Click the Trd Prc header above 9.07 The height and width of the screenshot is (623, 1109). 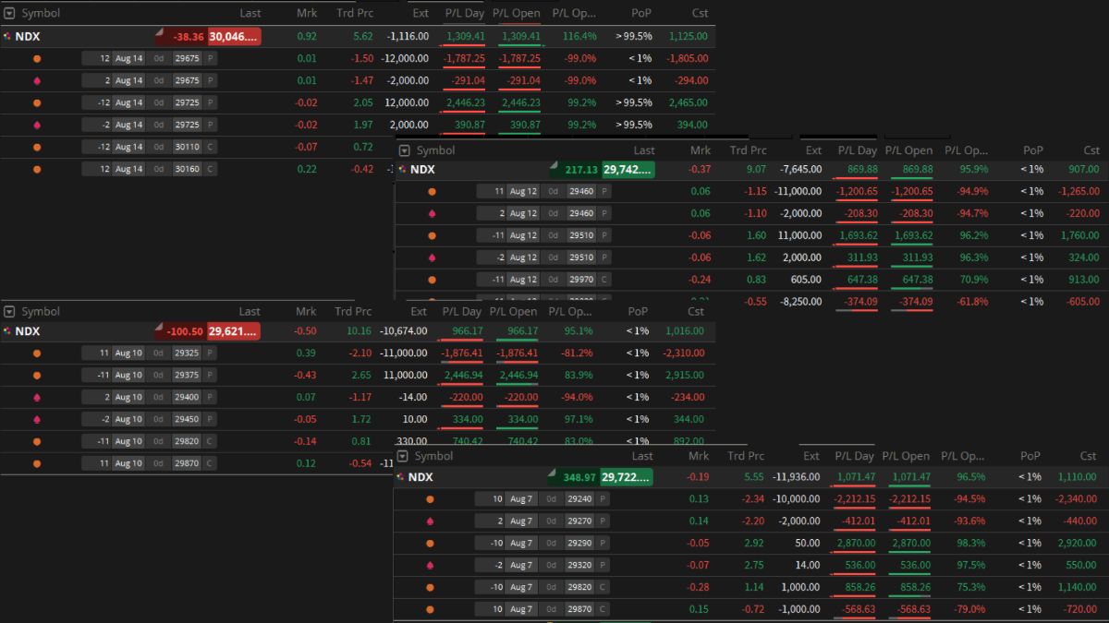point(748,150)
